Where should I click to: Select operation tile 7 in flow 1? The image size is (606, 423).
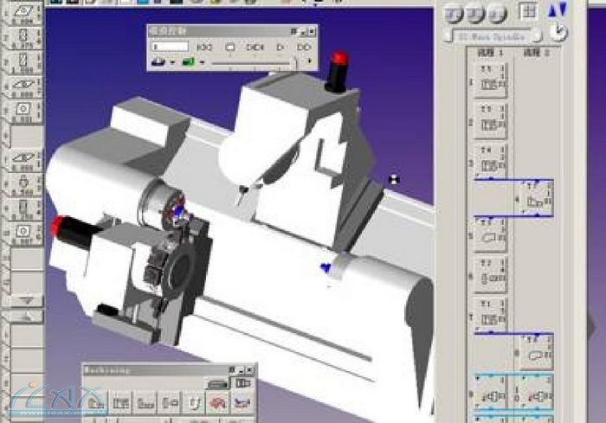[490, 315]
